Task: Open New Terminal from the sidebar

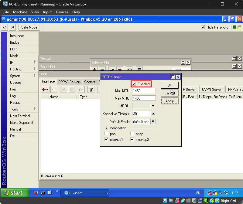Action: [x=23, y=116]
